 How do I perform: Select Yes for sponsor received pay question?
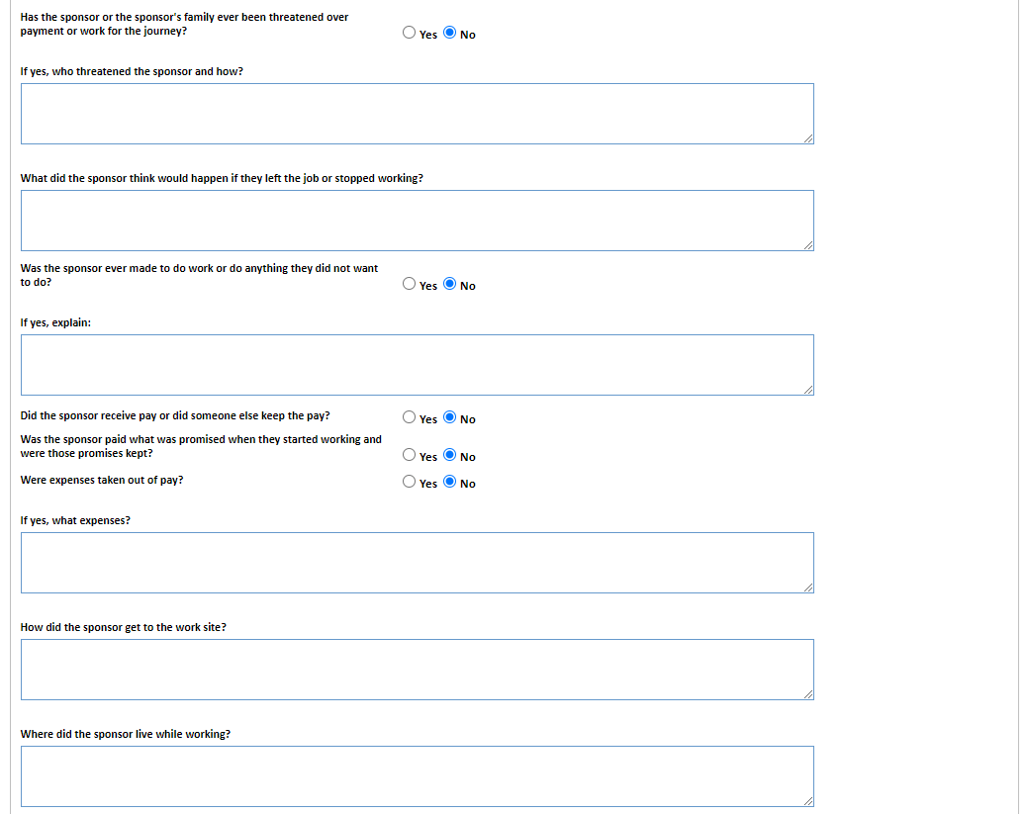click(410, 417)
